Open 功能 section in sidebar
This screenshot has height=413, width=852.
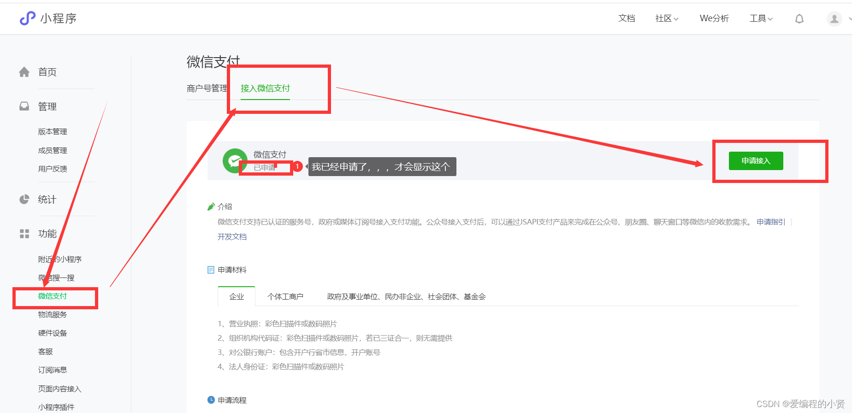point(47,234)
